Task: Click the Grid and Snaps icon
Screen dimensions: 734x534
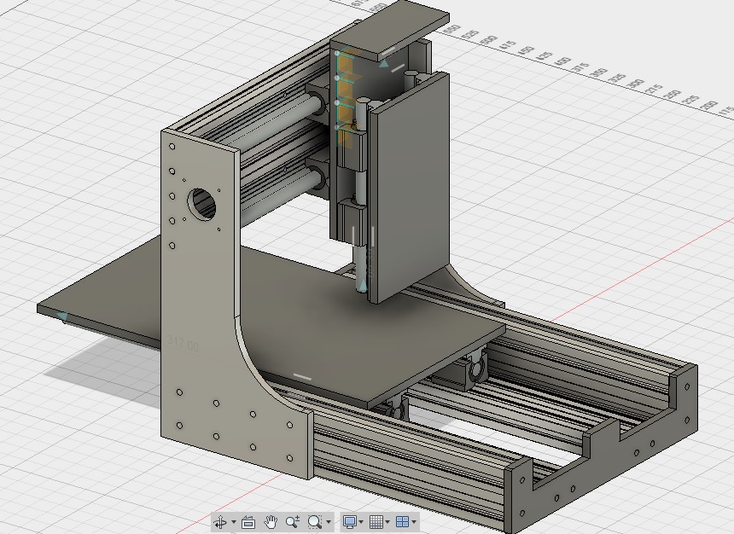Action: [x=376, y=521]
